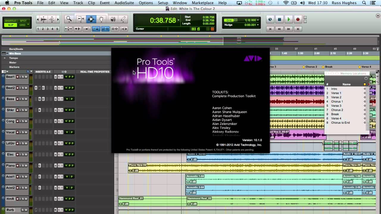Select the Selector tool

pos(91,19)
